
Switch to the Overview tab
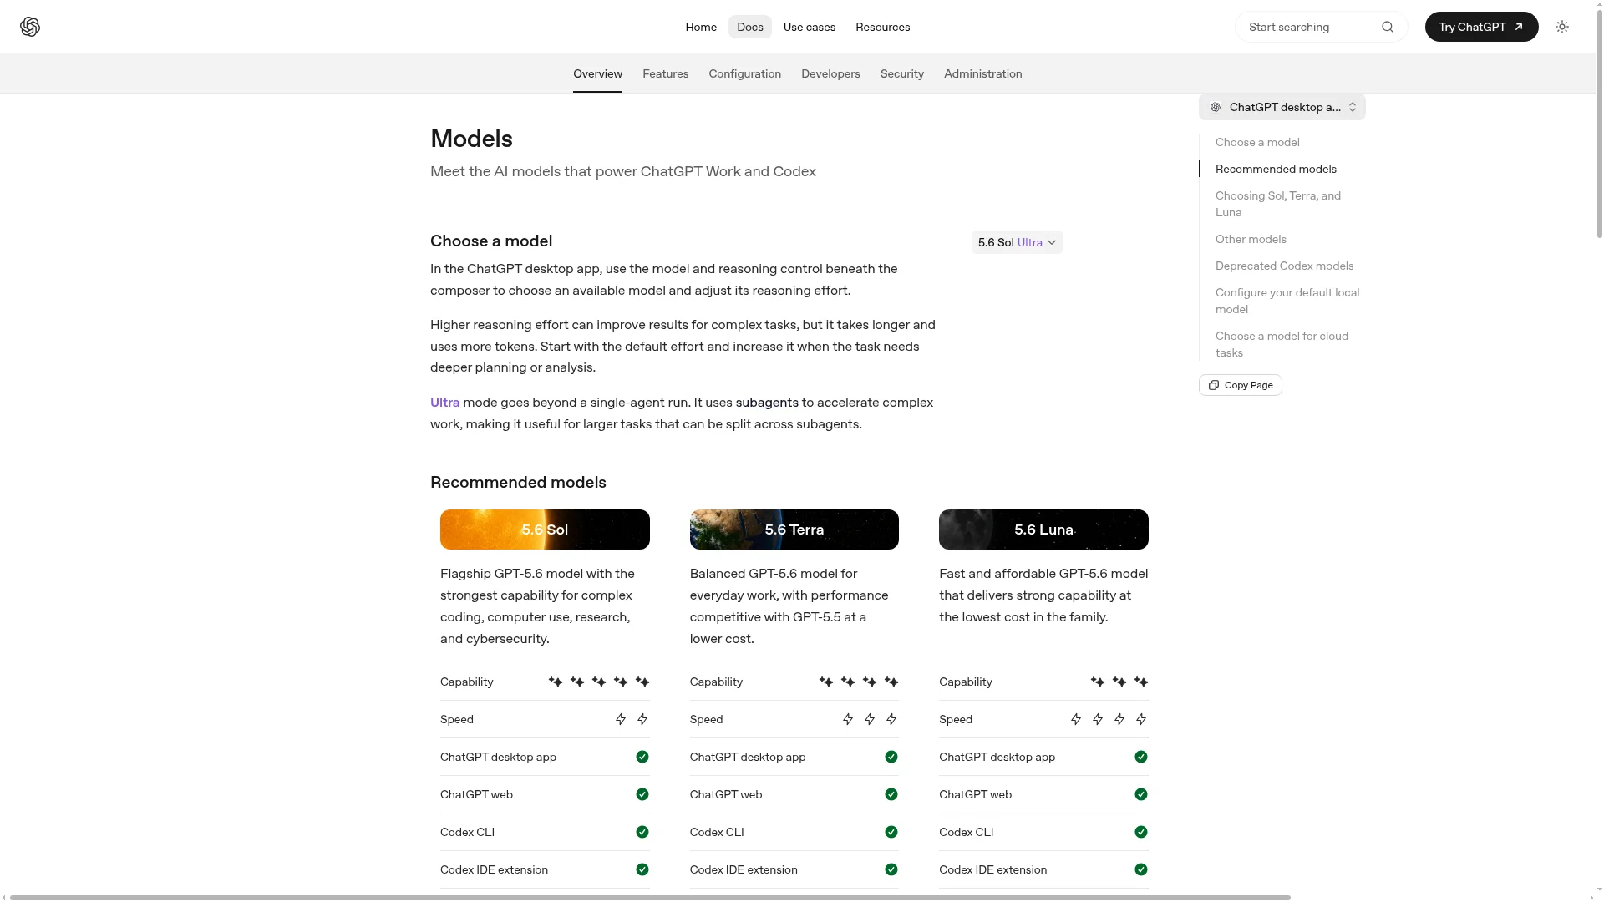coord(597,73)
